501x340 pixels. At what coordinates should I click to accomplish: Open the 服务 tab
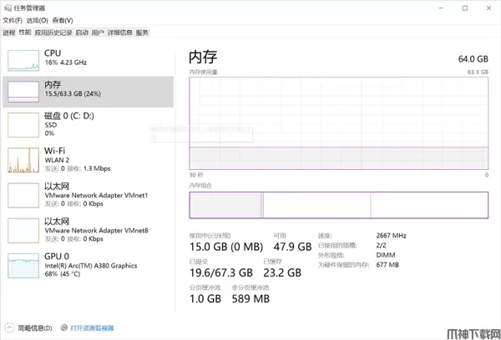143,32
